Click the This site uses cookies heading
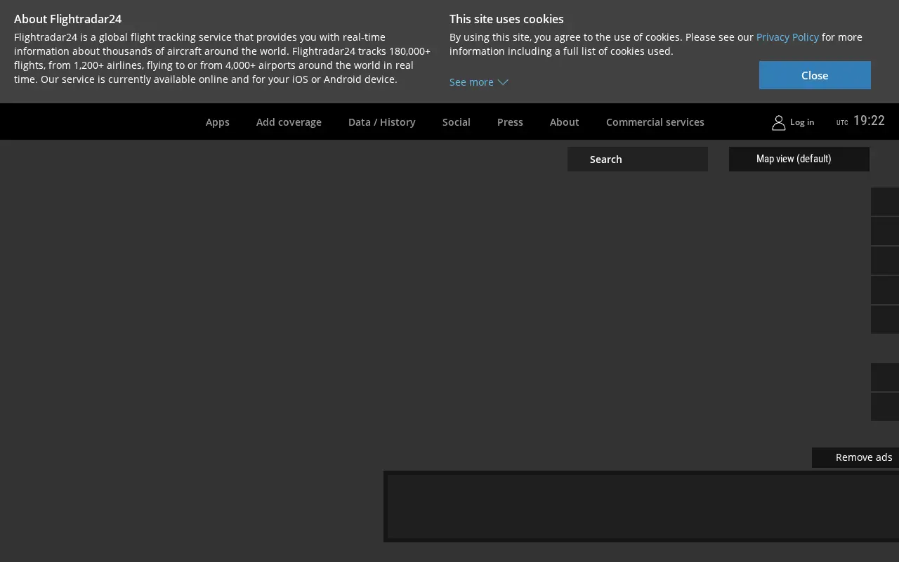899x562 pixels. tap(506, 19)
